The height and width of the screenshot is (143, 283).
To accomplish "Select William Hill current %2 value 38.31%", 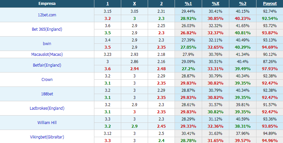I will (243, 126).
